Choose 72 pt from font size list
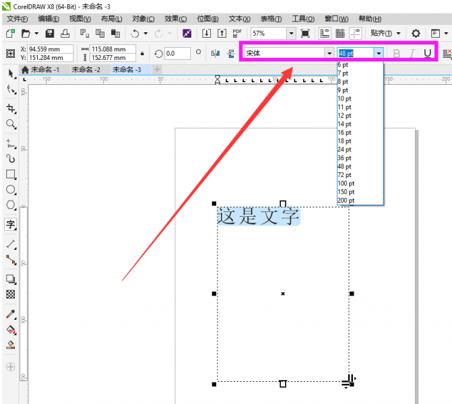This screenshot has height=404, width=452. coord(344,174)
